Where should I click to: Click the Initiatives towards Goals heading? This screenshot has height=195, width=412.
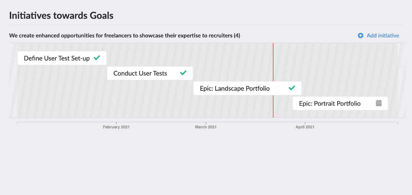click(x=61, y=15)
